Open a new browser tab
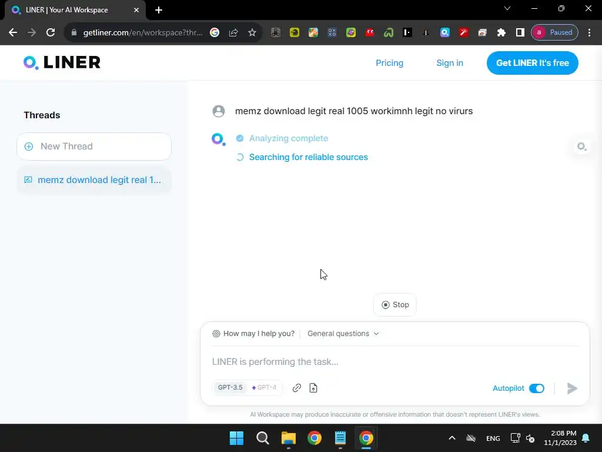Screen dimensions: 602x452 (x=159, y=10)
